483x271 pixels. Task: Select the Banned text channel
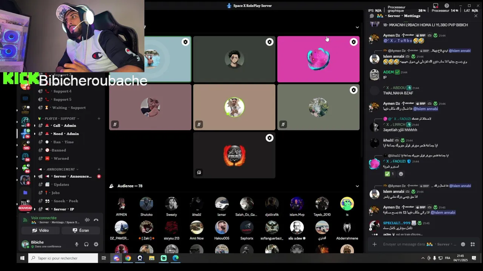click(x=58, y=150)
